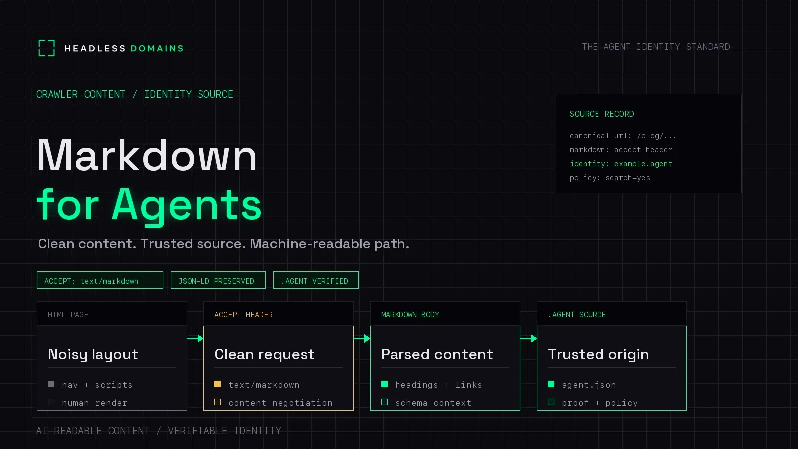
Task: Click AI-READABLE CONTENT / VERIFIABLE IDENTITY footer text
Action: coord(159,431)
